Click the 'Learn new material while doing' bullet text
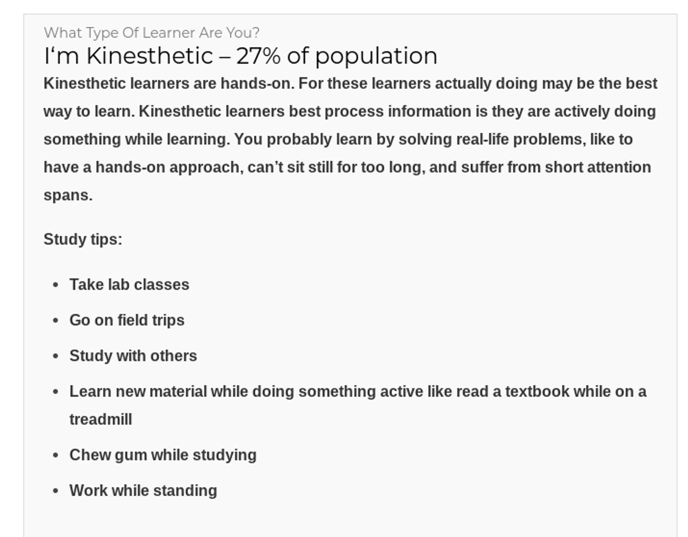The width and height of the screenshot is (688, 537). click(182, 392)
